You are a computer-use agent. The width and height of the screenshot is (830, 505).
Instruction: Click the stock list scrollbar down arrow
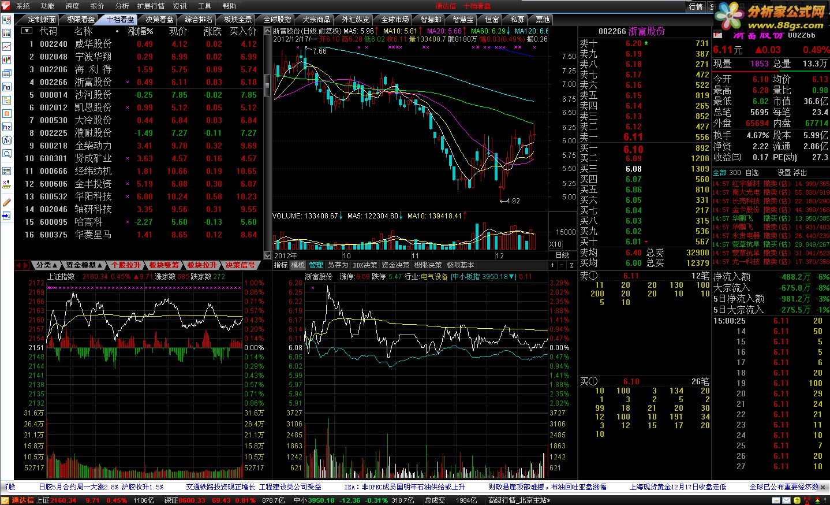point(267,255)
